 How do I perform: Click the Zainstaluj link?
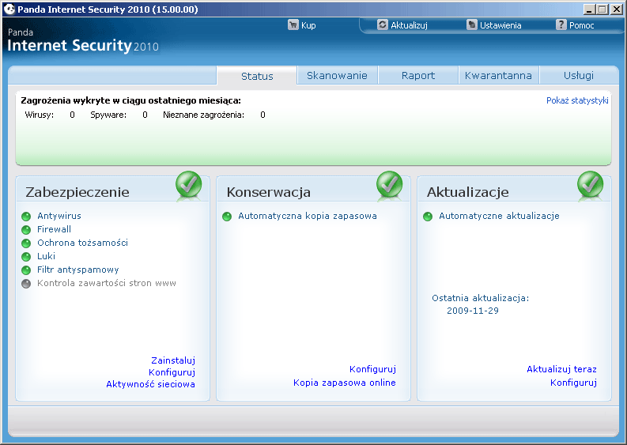click(x=173, y=360)
